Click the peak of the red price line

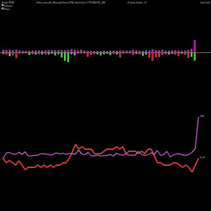76,145
